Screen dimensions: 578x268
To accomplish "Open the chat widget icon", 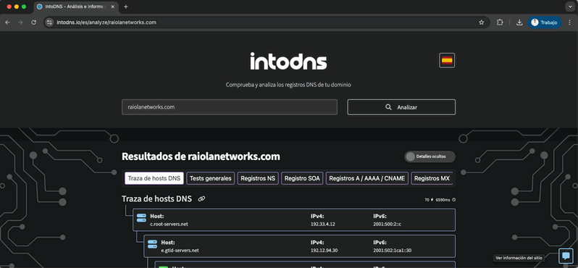I will tap(566, 256).
